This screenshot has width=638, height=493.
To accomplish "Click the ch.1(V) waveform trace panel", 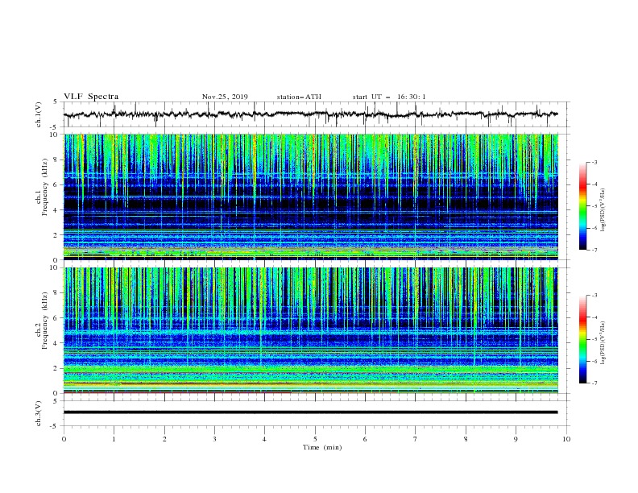I will (317, 114).
